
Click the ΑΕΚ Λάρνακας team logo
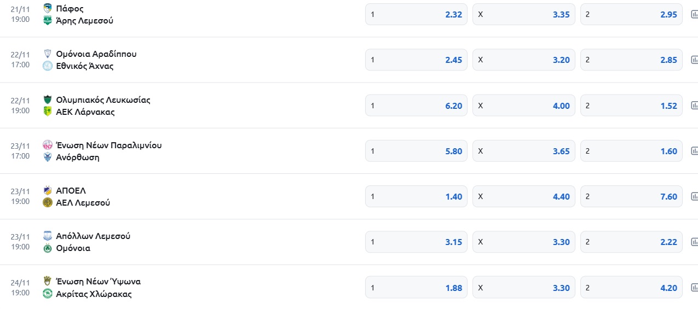(x=48, y=112)
